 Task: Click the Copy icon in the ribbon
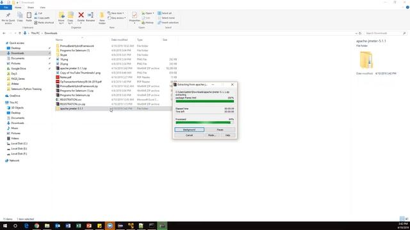point(20,15)
